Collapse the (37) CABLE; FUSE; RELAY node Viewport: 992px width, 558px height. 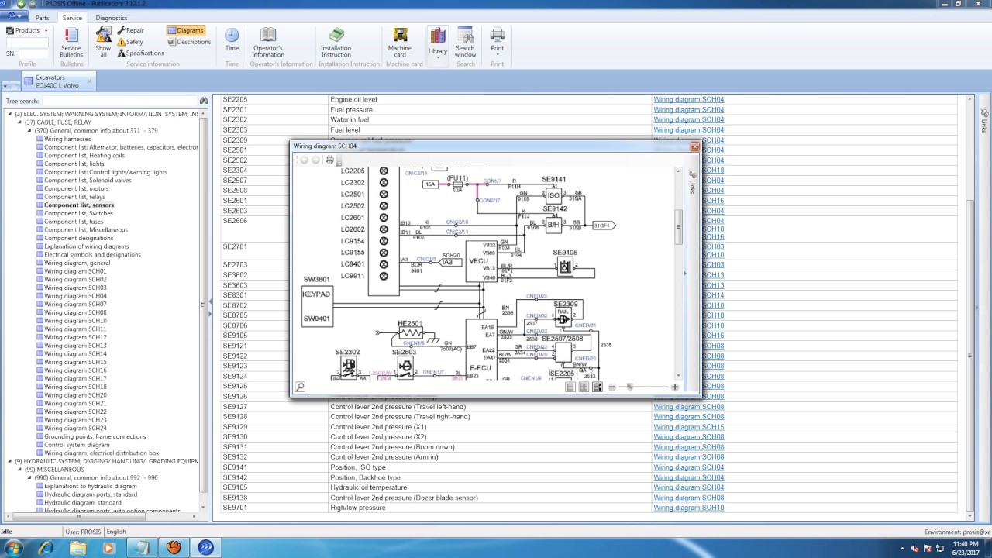coord(20,122)
